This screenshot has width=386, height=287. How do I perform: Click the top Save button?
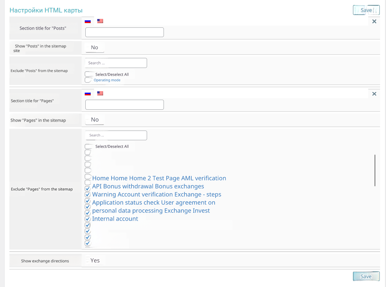366,10
